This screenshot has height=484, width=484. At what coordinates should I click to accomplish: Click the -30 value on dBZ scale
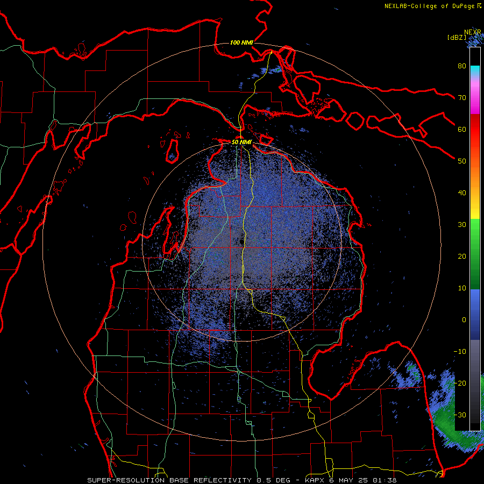[460, 415]
